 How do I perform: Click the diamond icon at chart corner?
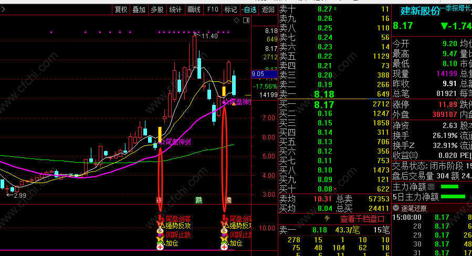click(x=236, y=21)
